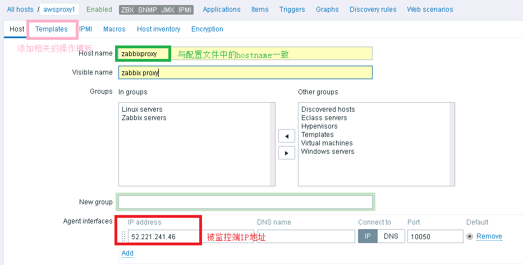Click the IP address field
Screen dimensions: 523x265
(191, 236)
